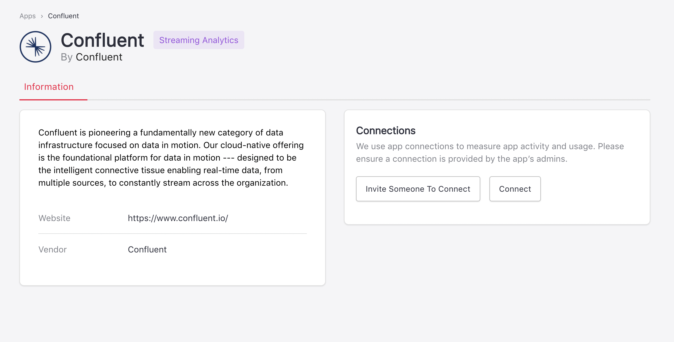Click the large Confluent app title
The image size is (674, 342).
(102, 40)
